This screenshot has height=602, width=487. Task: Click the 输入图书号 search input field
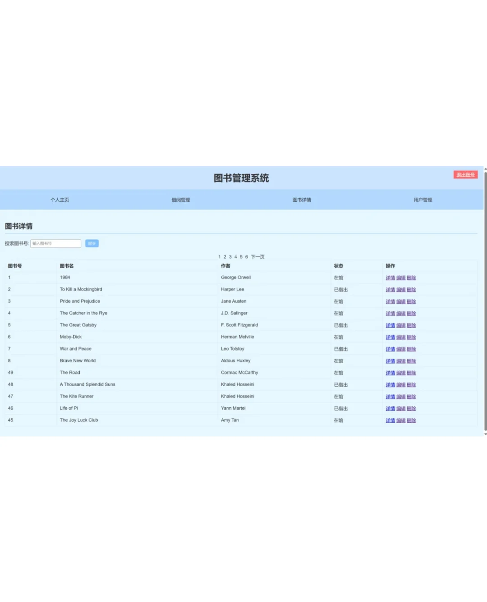(x=55, y=243)
